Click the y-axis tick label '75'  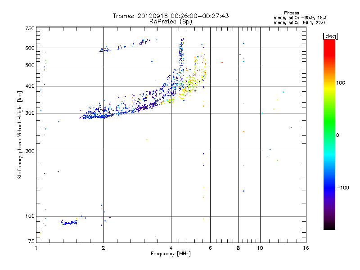pos(31,241)
